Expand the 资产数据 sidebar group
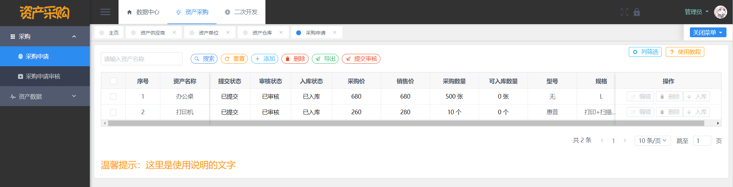 pos(45,96)
